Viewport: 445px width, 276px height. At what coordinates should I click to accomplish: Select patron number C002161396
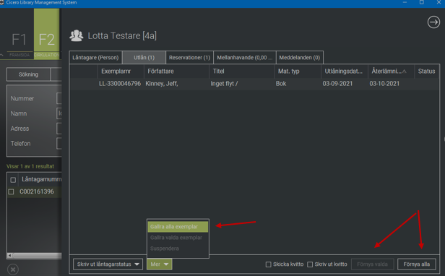tap(37, 191)
